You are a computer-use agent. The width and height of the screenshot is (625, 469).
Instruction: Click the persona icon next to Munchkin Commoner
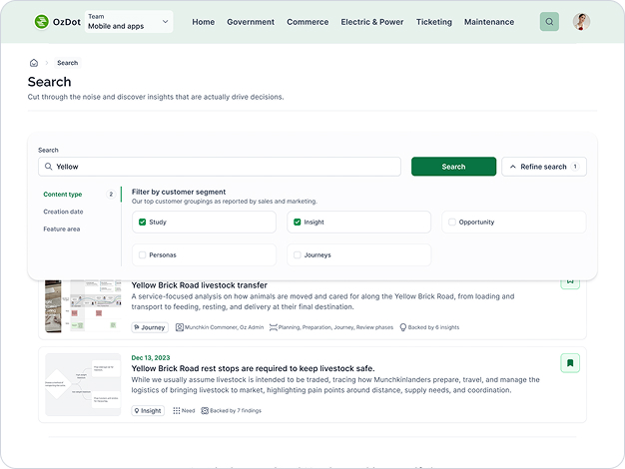click(180, 327)
